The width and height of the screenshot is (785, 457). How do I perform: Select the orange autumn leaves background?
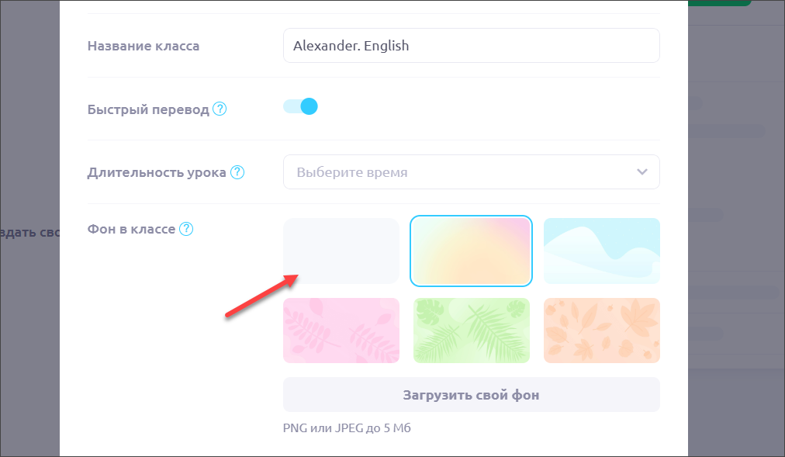601,331
